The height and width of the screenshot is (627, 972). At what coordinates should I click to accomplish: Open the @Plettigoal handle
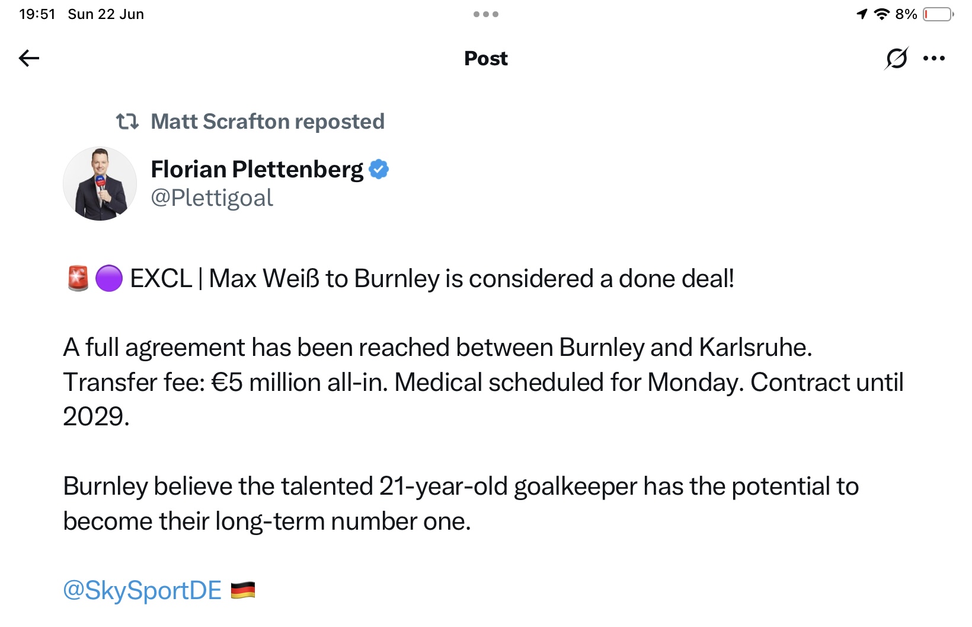tap(212, 198)
